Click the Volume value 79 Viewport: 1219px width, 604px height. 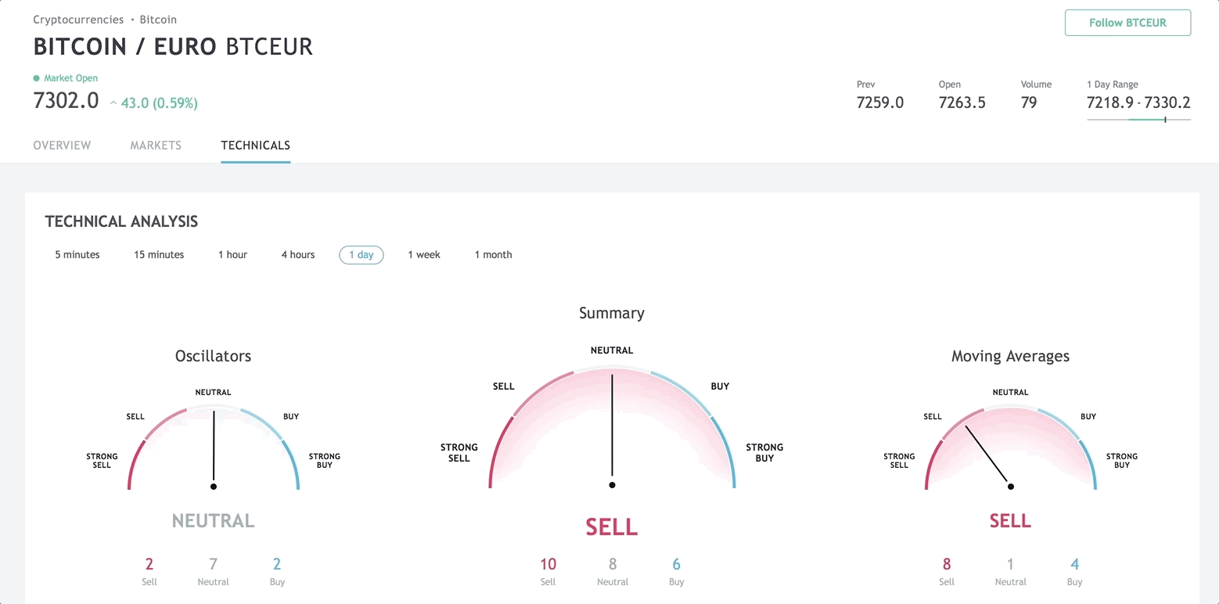[x=1029, y=102]
